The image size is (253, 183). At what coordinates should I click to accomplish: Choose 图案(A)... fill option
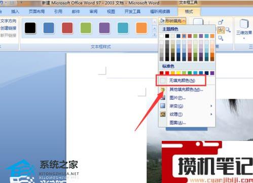click(187, 123)
